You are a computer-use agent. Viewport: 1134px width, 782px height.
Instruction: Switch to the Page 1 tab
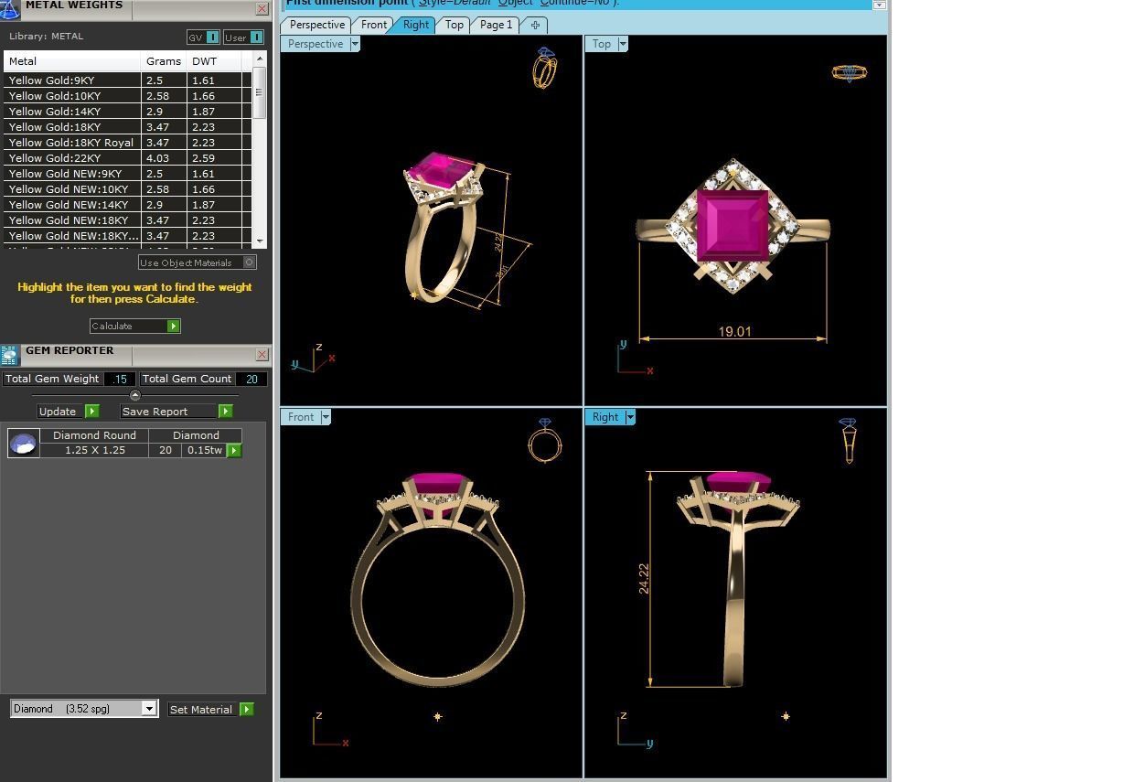[496, 25]
